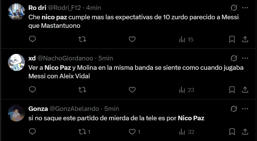257x141 pixels.
Task: Click Gonza's profile avatar
Action: click(x=16, y=113)
